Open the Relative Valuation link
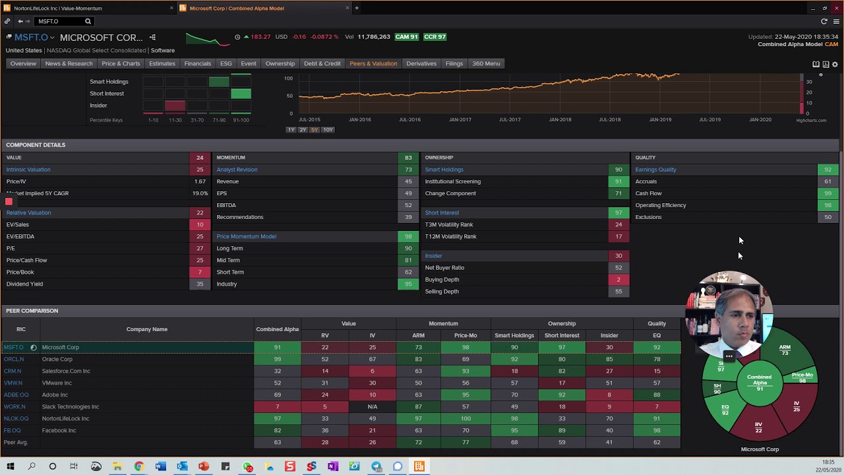Image resolution: width=844 pixels, height=475 pixels. click(x=28, y=212)
